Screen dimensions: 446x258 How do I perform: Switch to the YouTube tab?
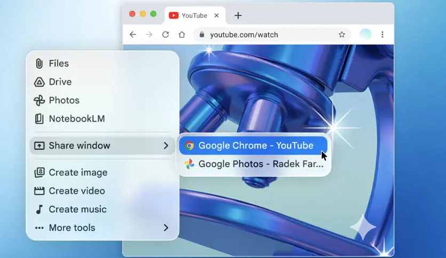point(195,15)
